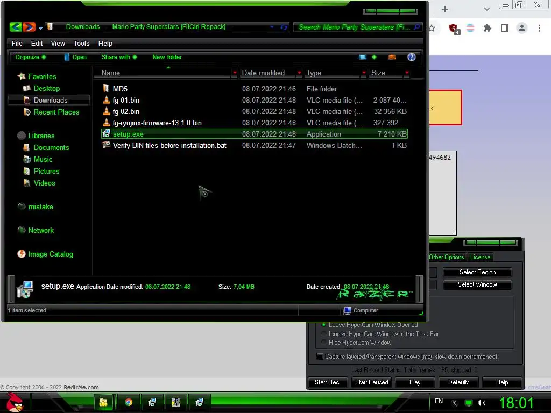Image resolution: width=551 pixels, height=413 pixels.
Task: Click the taskbar volume speaker icon
Action: (x=482, y=403)
